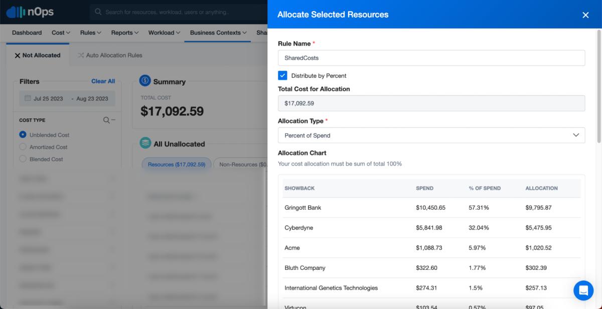Expand the Workload menu
The width and height of the screenshot is (602, 309).
(x=164, y=33)
